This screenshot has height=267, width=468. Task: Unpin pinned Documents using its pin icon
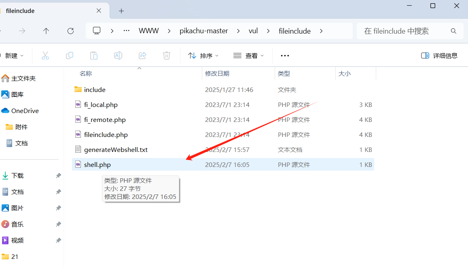point(59,192)
